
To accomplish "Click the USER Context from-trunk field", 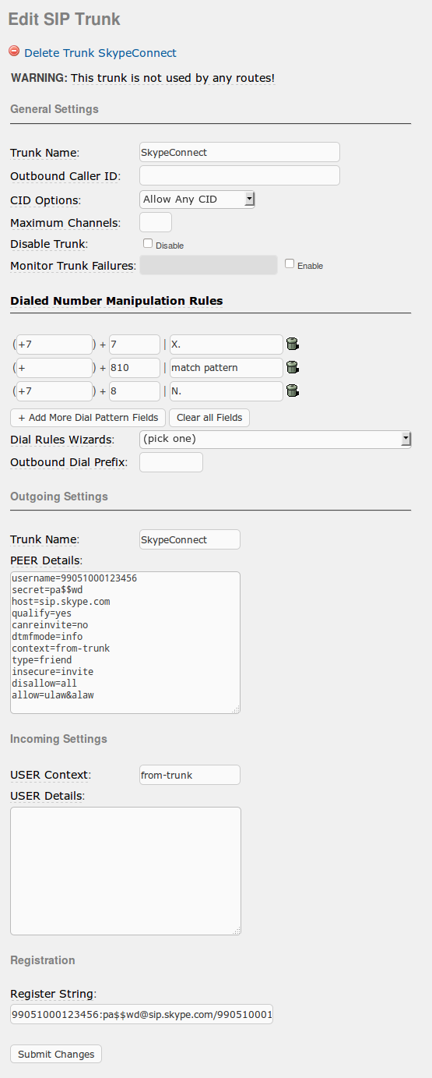I will (190, 775).
